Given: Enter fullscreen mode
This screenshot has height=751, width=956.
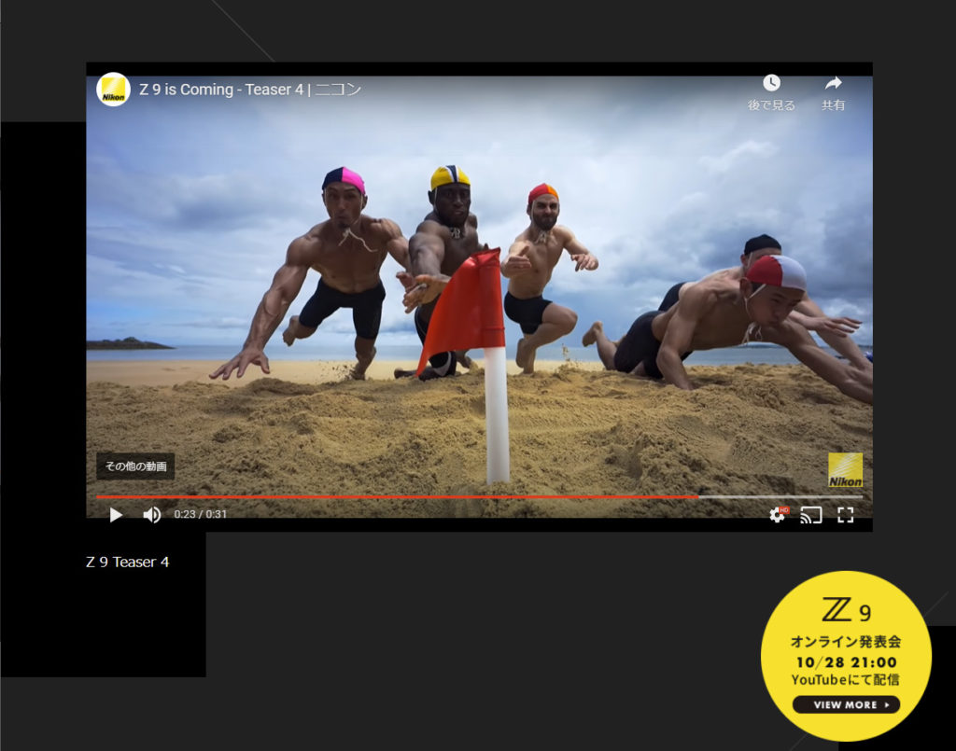Looking at the screenshot, I should click(846, 515).
